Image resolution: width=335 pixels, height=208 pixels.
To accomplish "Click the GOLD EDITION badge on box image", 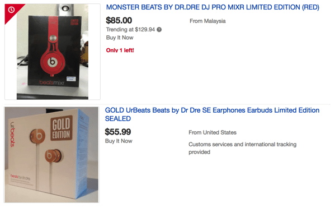I will pos(62,128).
